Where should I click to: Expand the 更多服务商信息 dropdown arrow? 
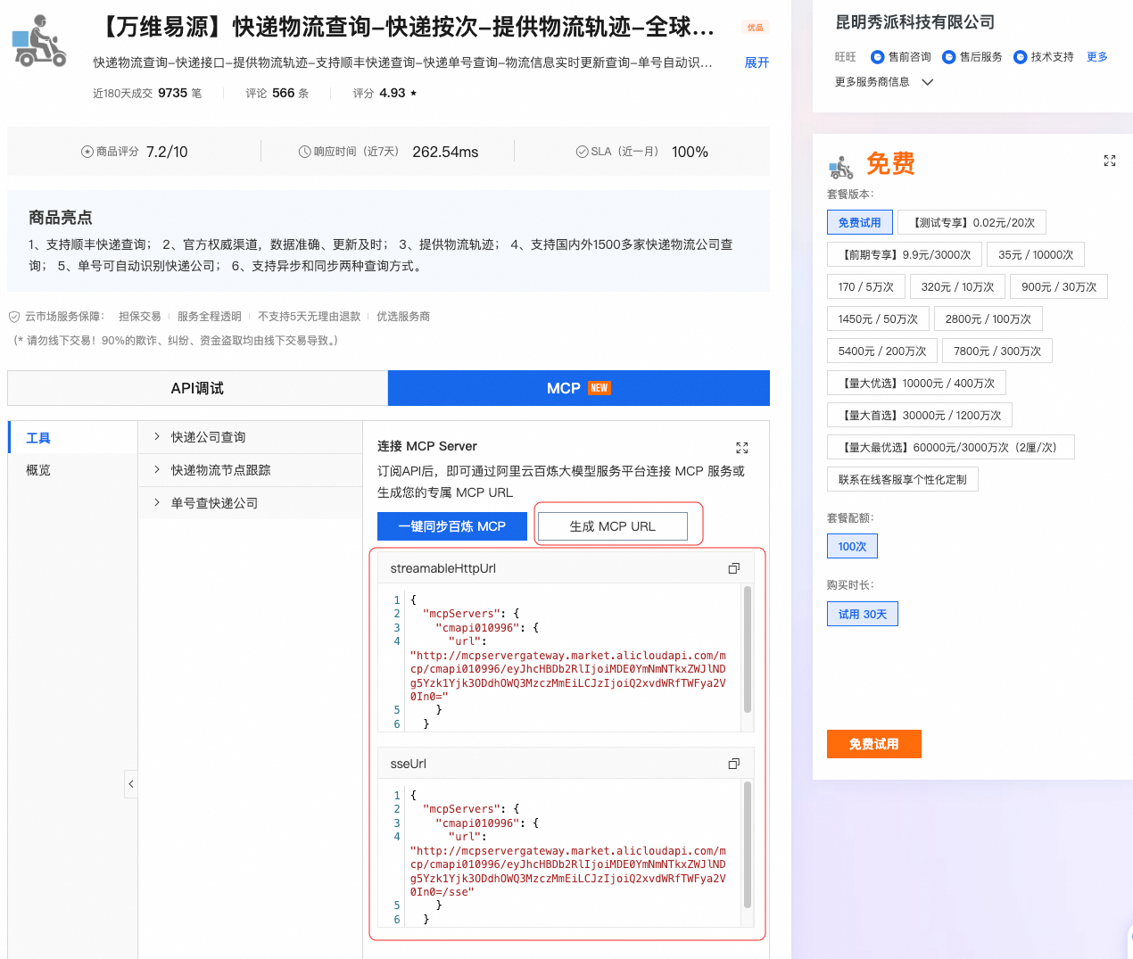927,82
